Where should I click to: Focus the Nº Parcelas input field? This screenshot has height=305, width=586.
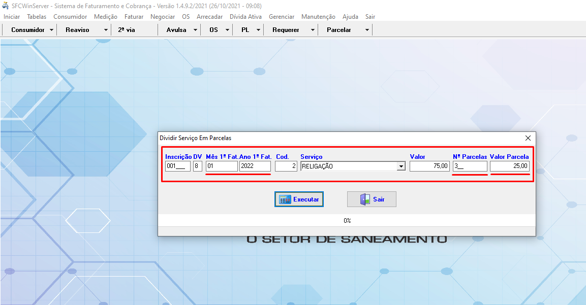click(470, 166)
